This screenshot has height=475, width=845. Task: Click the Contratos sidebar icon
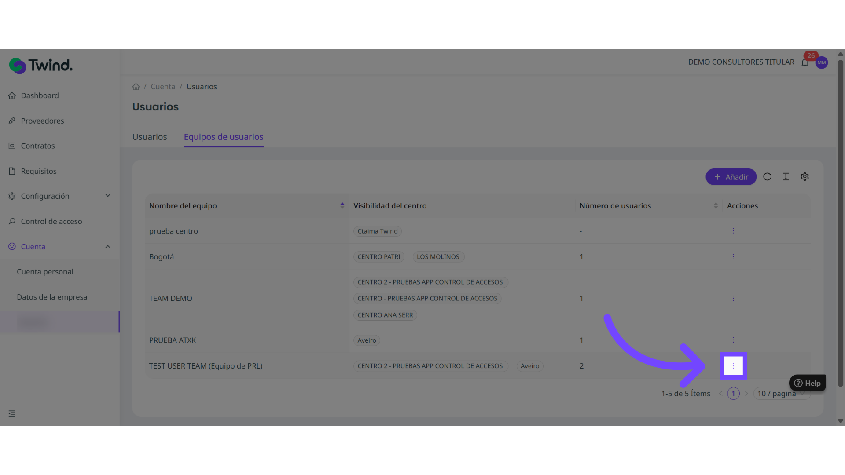pyautogui.click(x=12, y=146)
